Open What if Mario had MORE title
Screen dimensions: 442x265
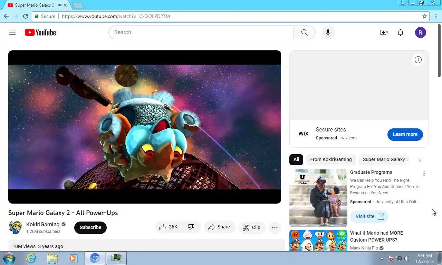pos(376,236)
